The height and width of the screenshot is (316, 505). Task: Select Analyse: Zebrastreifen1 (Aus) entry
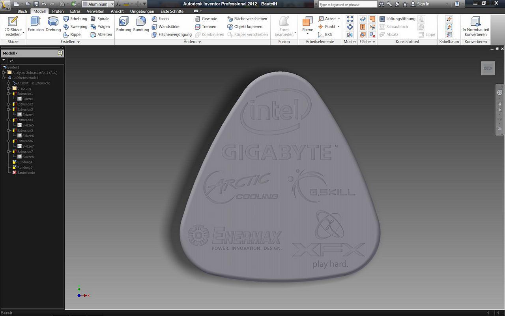coord(32,73)
